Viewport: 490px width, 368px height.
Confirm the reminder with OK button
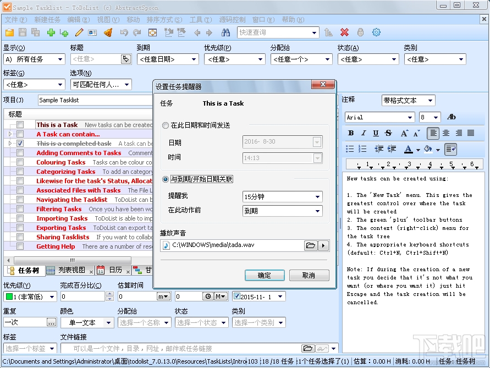[x=265, y=276]
